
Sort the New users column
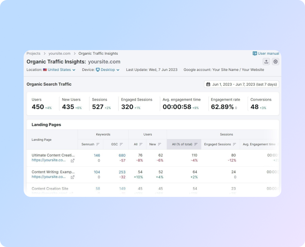coord(160,144)
